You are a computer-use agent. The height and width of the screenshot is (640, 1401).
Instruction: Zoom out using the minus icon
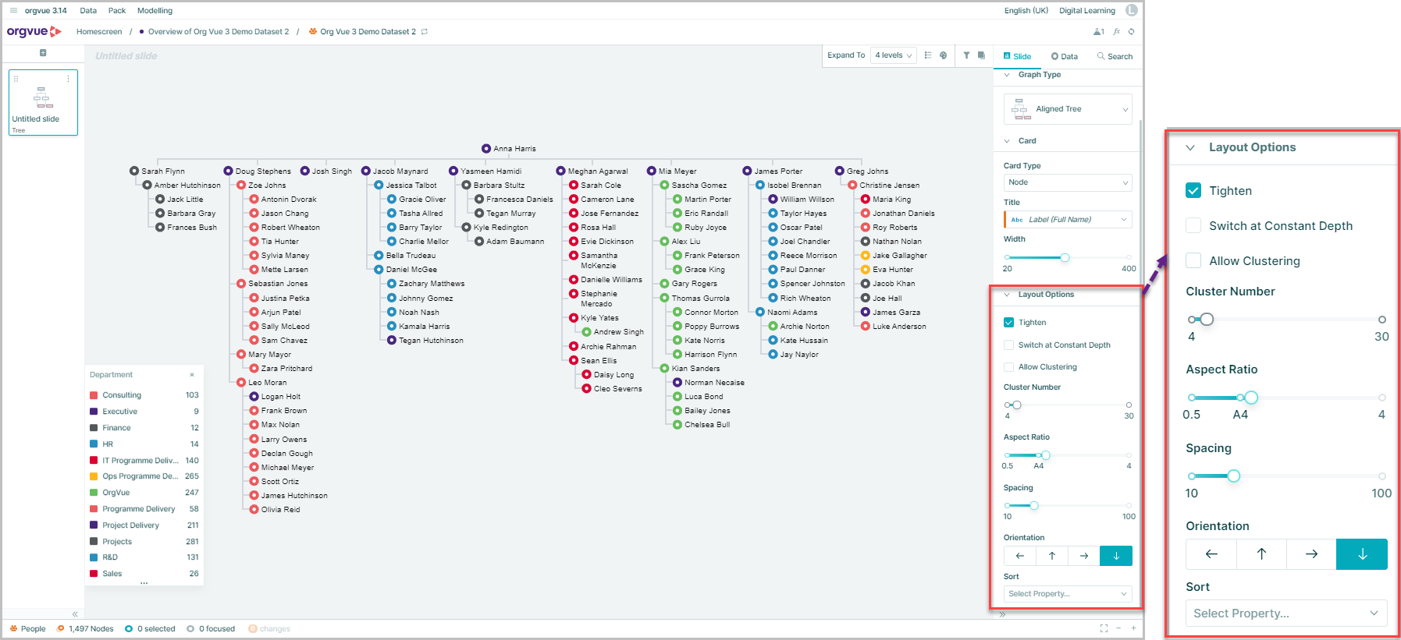click(1118, 628)
